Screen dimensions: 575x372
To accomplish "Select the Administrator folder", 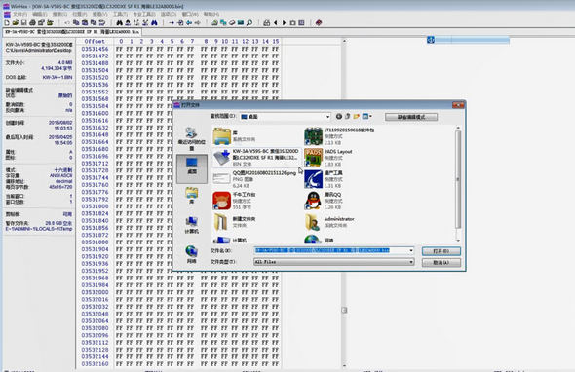I will 329,222.
